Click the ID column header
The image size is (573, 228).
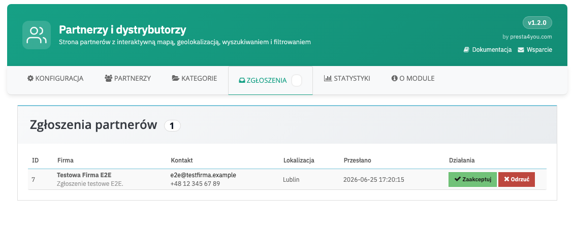point(36,160)
